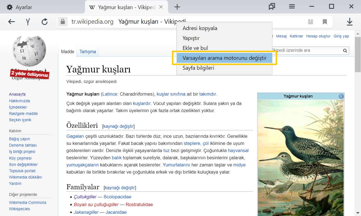This screenshot has width=361, height=216.
Task: Click the Yandex home icon
Action: (x=28, y=22)
